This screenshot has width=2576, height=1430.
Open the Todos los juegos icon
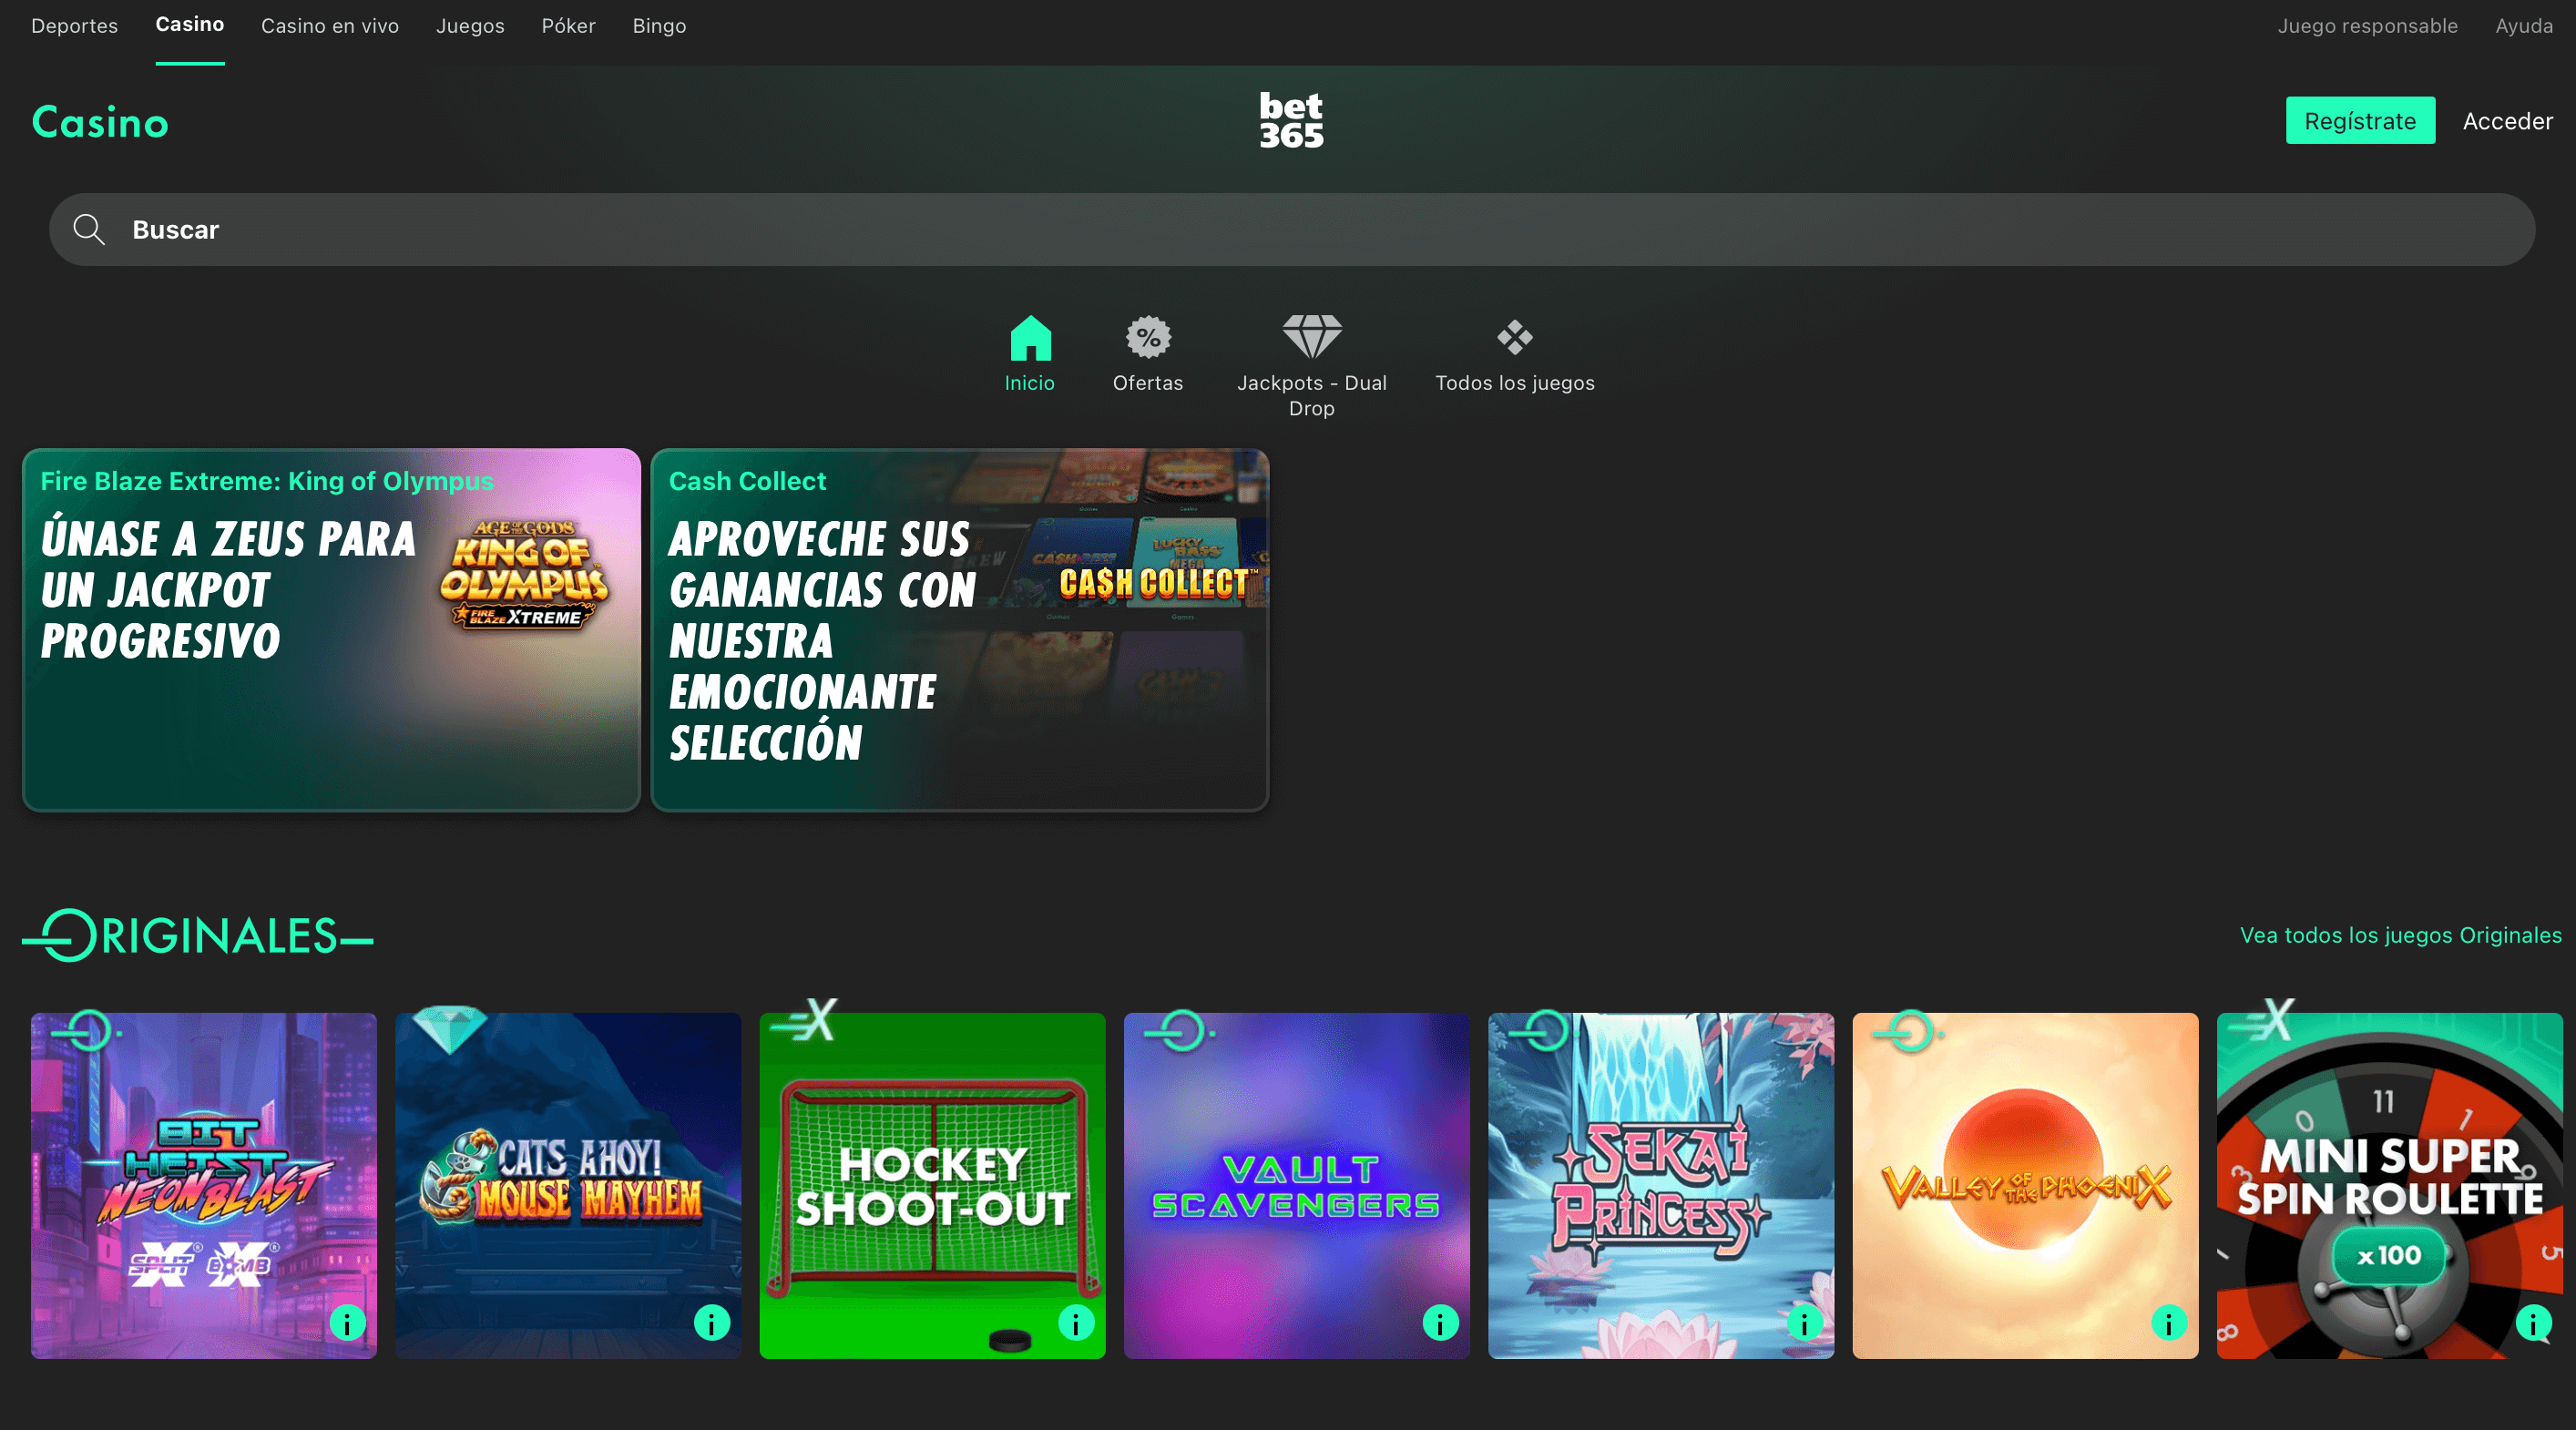[1514, 338]
